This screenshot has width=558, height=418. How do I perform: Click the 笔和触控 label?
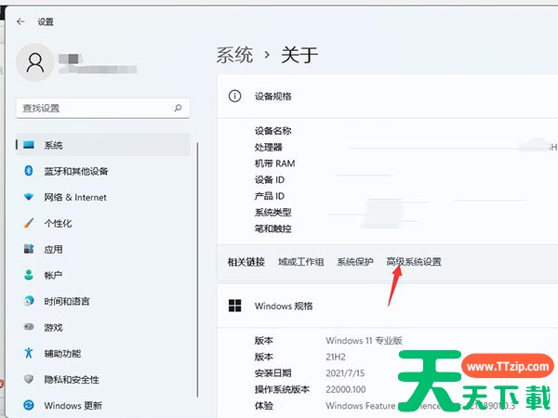click(x=272, y=229)
